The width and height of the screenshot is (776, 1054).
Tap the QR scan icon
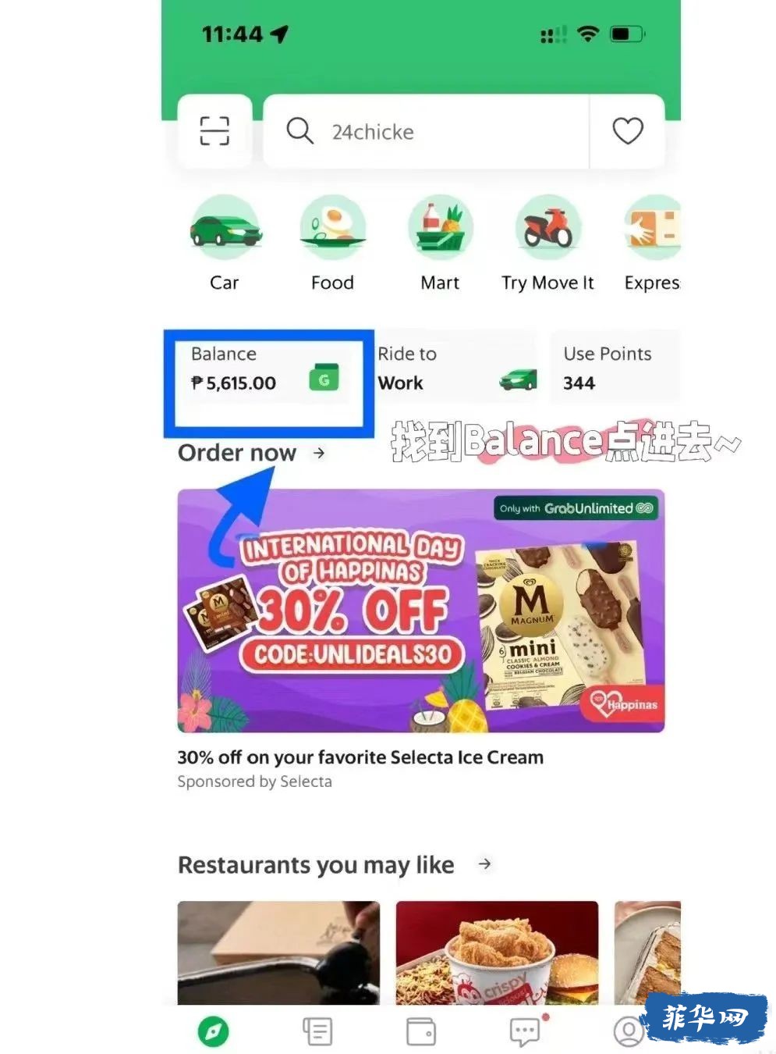click(214, 131)
